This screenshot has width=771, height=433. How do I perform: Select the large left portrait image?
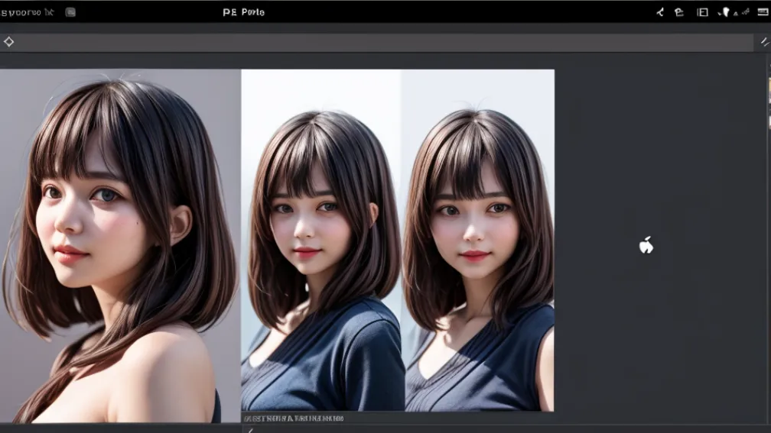click(x=121, y=246)
